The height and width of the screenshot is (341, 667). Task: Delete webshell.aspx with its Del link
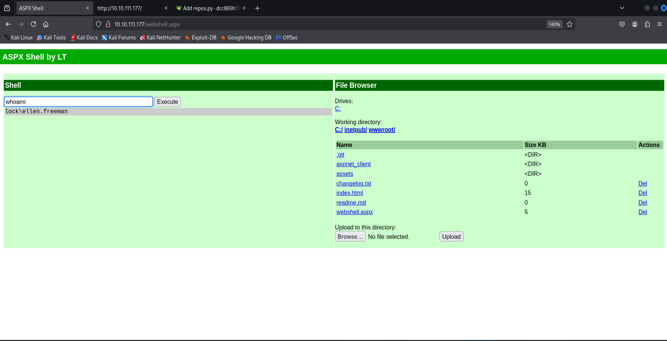[643, 212]
